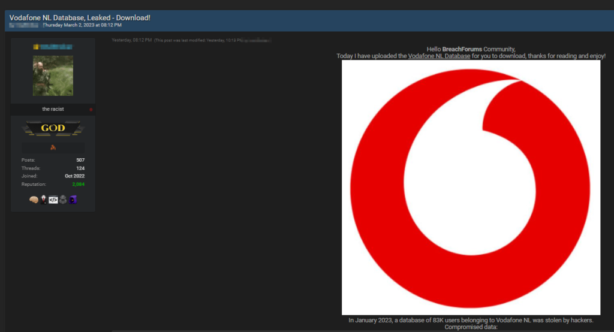Click the 'the racist' user title text
Viewport: 614px width, 332px height.
coord(53,109)
